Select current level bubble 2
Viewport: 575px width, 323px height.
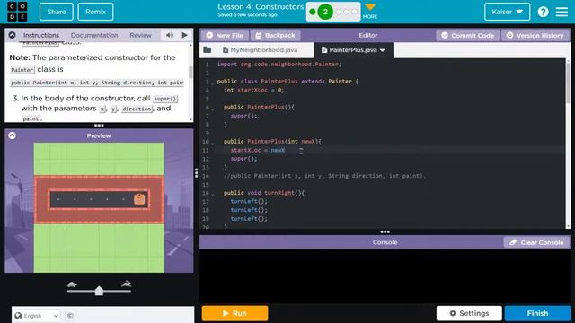click(x=325, y=12)
